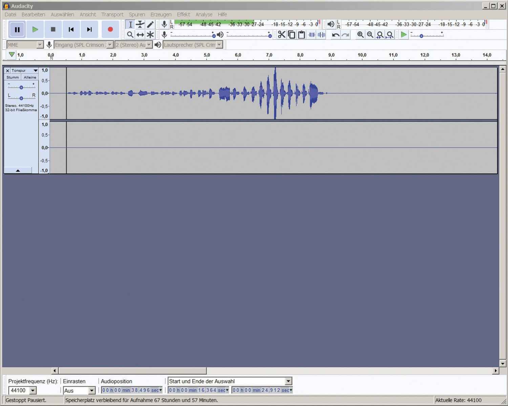Click the green timeline quick-play triangle
Screen dimensions: 508x406
[12, 55]
